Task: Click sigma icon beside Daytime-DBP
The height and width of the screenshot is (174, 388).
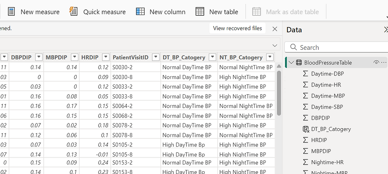Action: [x=306, y=73]
